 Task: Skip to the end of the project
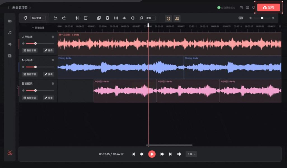pyautogui.click(x=170, y=154)
